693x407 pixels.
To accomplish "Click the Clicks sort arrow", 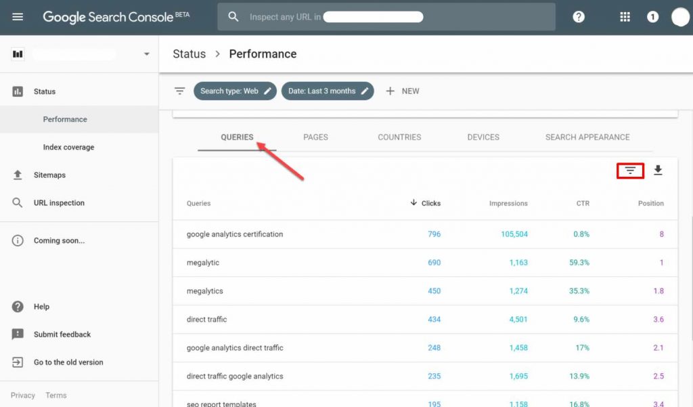I will 413,202.
